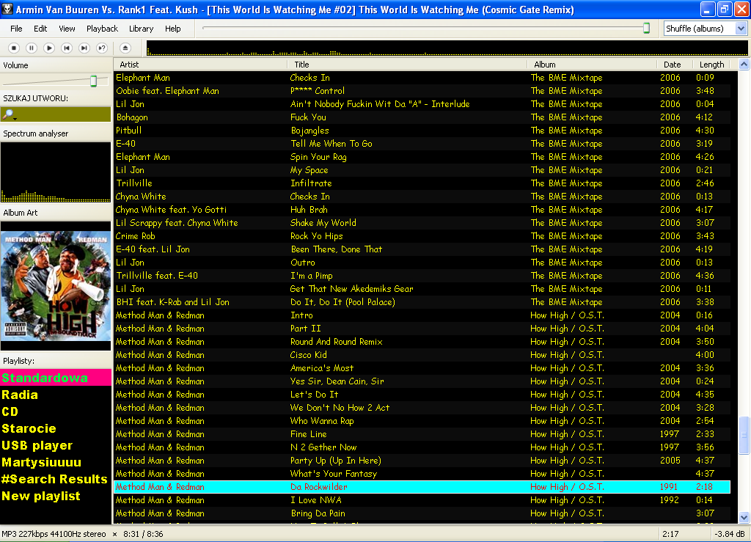Select the track 'Get That New Akedemiks Gear'
This screenshot has height=542, width=751.
[x=422, y=289]
